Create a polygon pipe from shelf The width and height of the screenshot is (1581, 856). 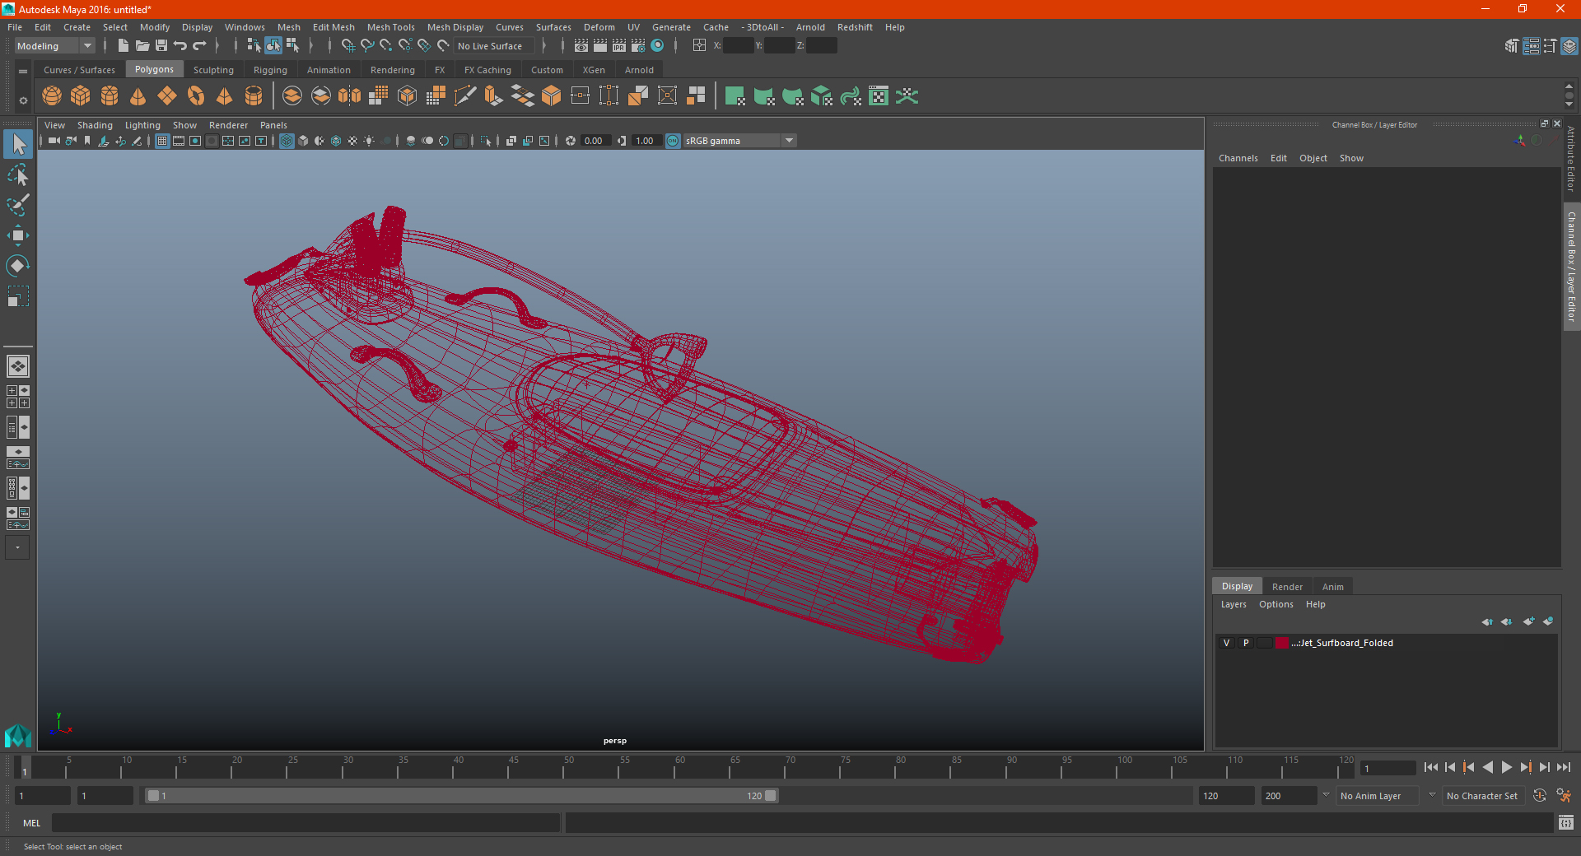[x=254, y=96]
